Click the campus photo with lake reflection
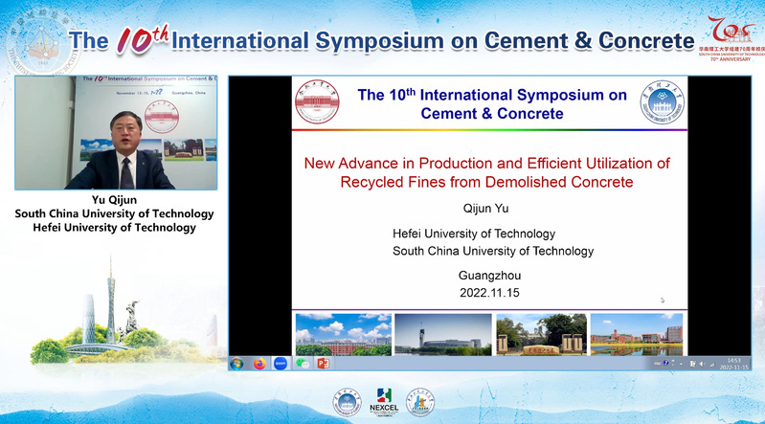 pyautogui.click(x=636, y=334)
